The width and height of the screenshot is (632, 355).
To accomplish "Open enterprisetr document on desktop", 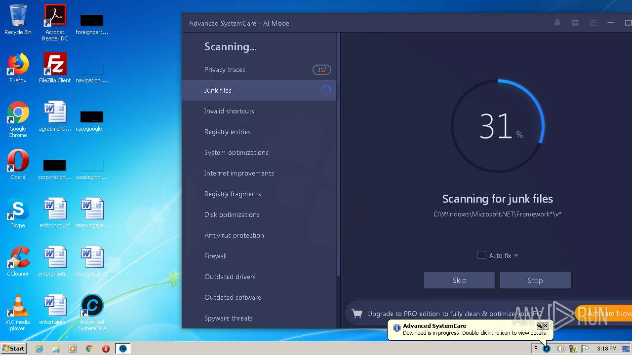I will (x=55, y=261).
